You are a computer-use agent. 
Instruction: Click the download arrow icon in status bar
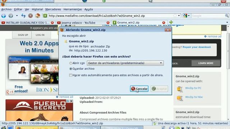pos(155,123)
